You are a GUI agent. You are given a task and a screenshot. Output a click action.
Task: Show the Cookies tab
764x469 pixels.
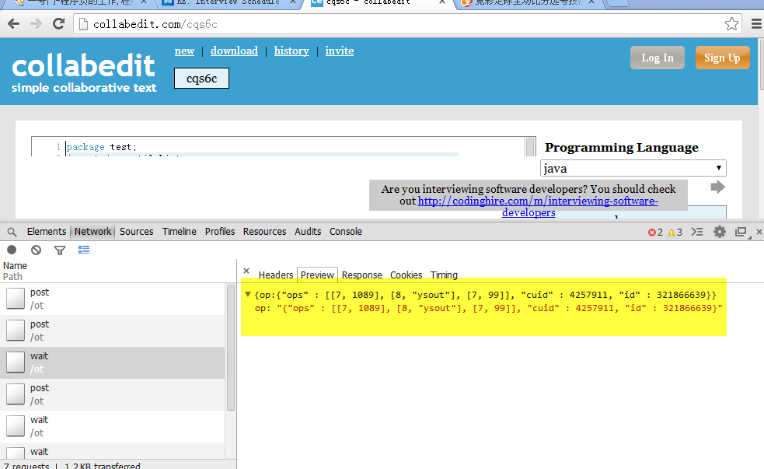coord(406,275)
